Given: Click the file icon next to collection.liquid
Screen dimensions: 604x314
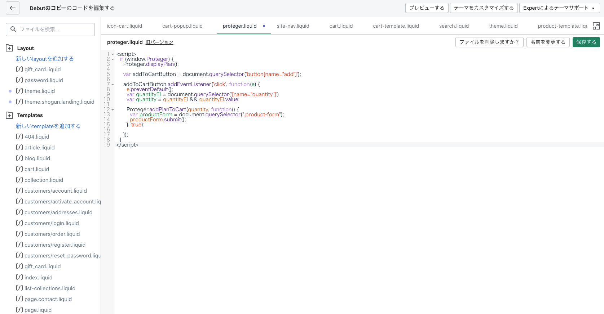Looking at the screenshot, I should [x=19, y=180].
